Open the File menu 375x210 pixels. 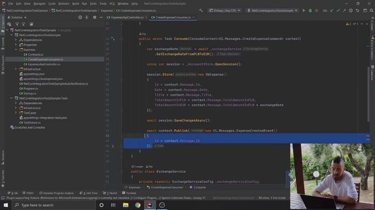tap(11, 3)
